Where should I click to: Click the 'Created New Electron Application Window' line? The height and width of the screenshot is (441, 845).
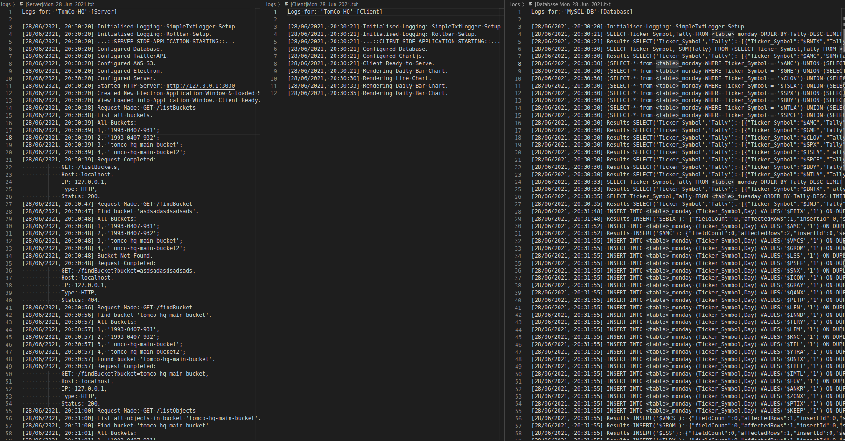coord(141,93)
